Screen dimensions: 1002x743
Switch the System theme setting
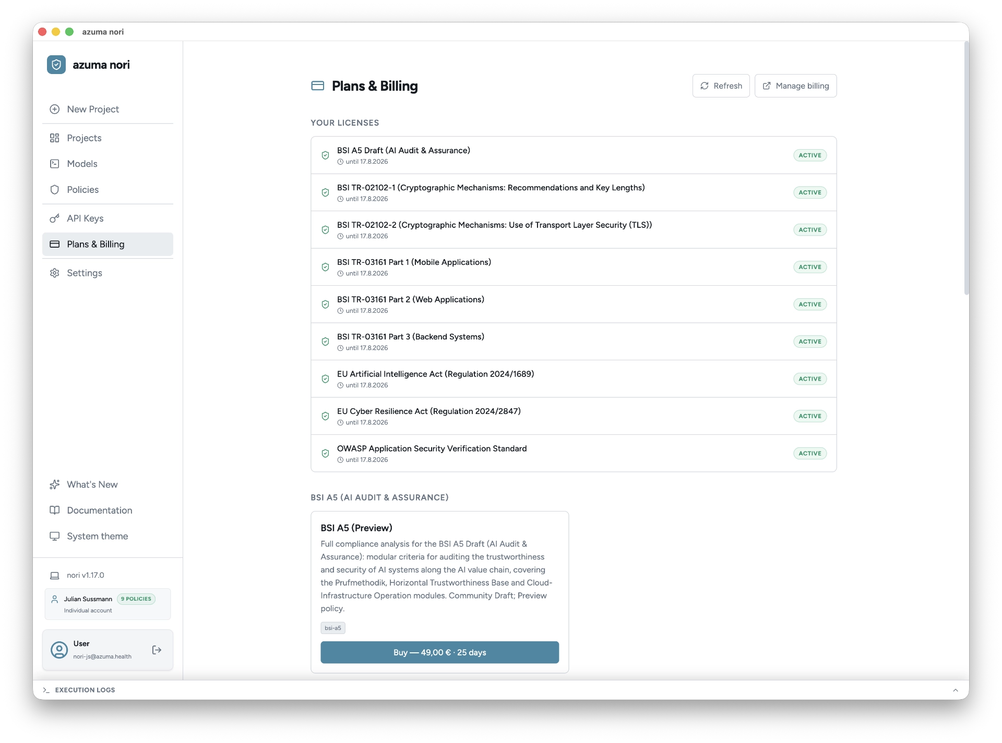(108, 536)
